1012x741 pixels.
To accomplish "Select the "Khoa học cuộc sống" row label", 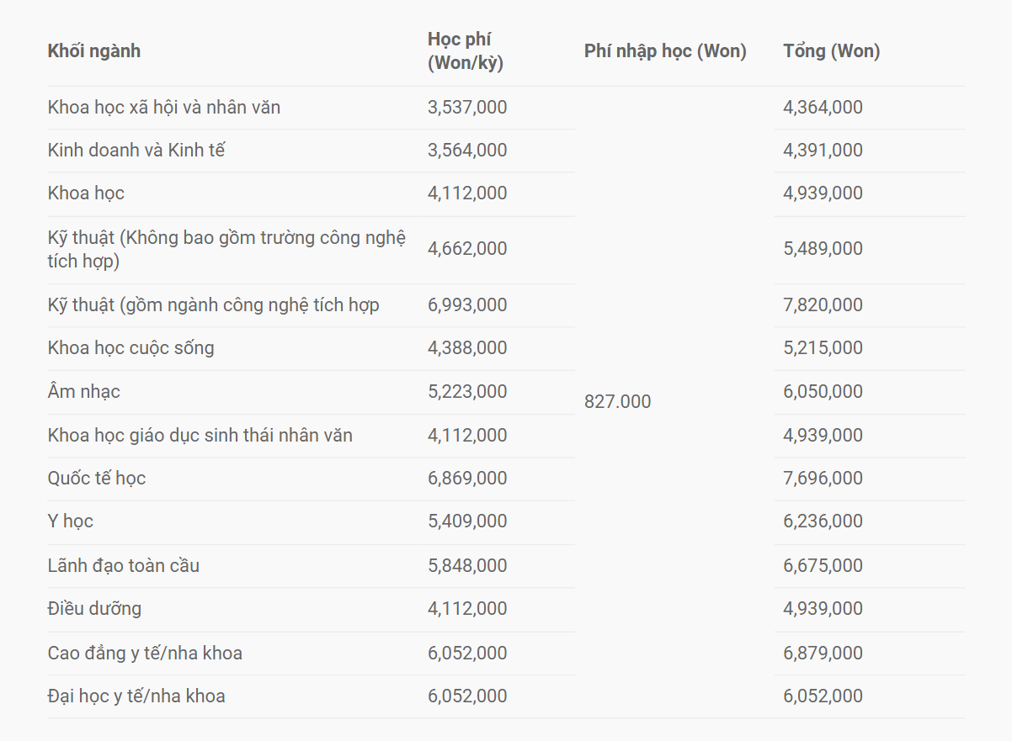I will [131, 348].
